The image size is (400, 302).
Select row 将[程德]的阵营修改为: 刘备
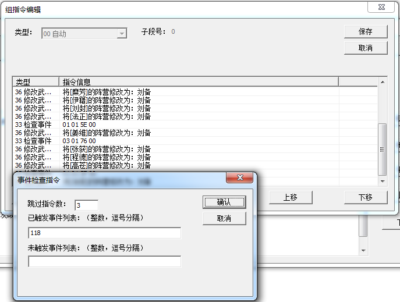[x=195, y=157]
